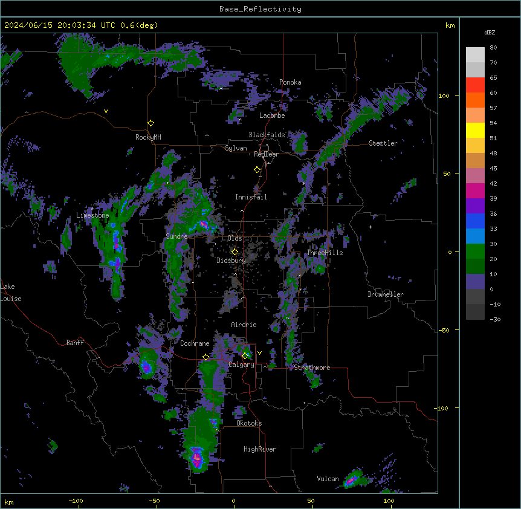
Task: Click the HighRiver label
Action: (260, 449)
